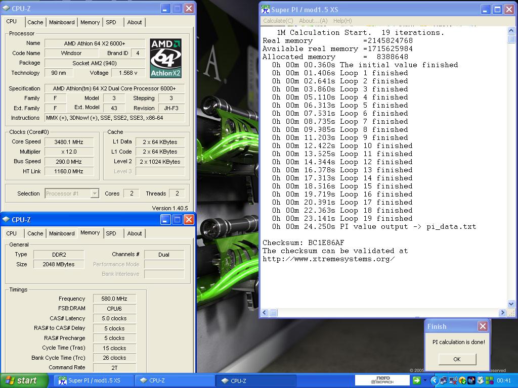Click the PI value output pi_data.txt line

[x=374, y=227]
